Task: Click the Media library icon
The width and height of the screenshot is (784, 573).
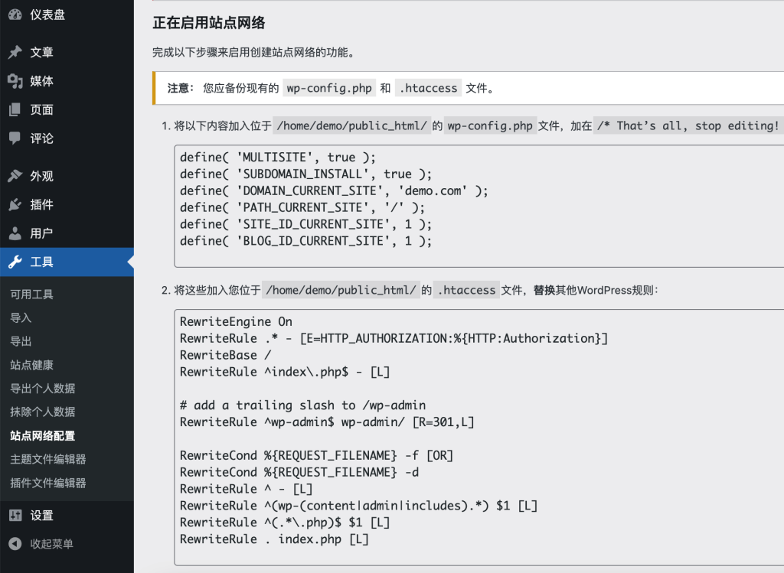Action: click(x=15, y=81)
